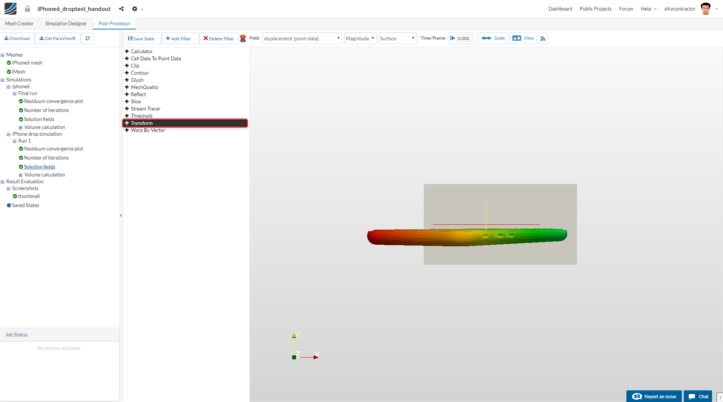Click the plus icon beside Contour filter
Screen dimensions: 723x402
pyautogui.click(x=127, y=73)
